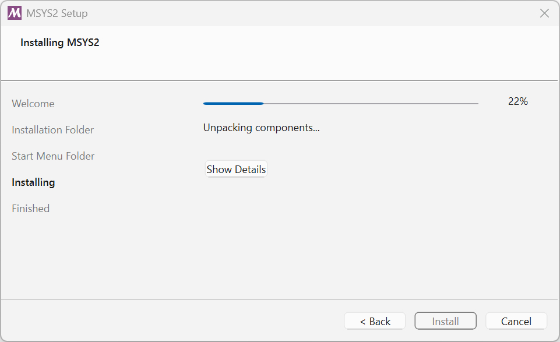The height and width of the screenshot is (342, 560).
Task: Click the blue filled progress bar portion
Action: [233, 104]
